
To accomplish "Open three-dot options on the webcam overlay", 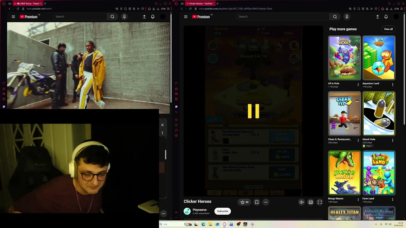I will (162, 133).
